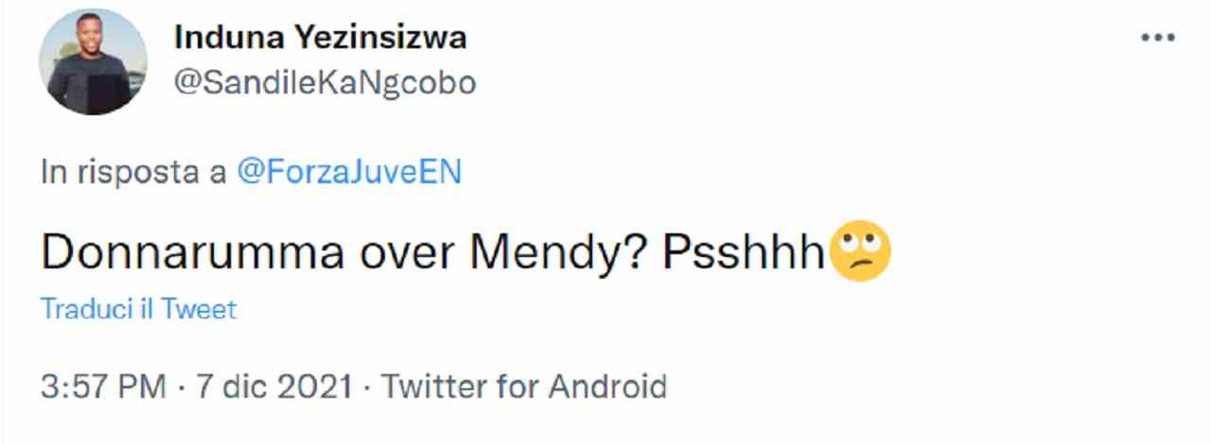Click the word Tweet in the translate link

point(199,309)
